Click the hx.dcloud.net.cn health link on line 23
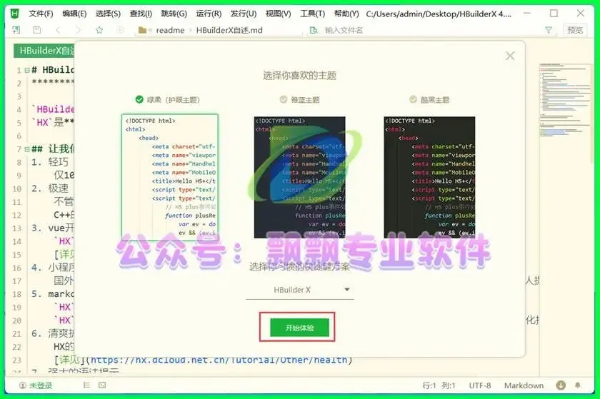The image size is (600, 399). coord(219,360)
